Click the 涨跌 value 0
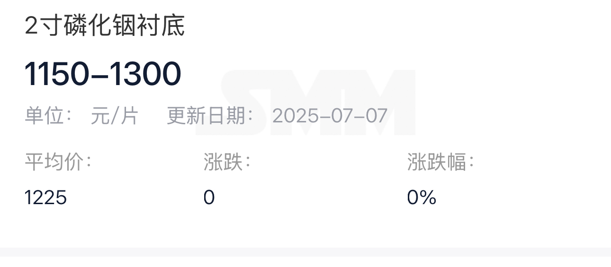This screenshot has width=611, height=267. tap(209, 197)
